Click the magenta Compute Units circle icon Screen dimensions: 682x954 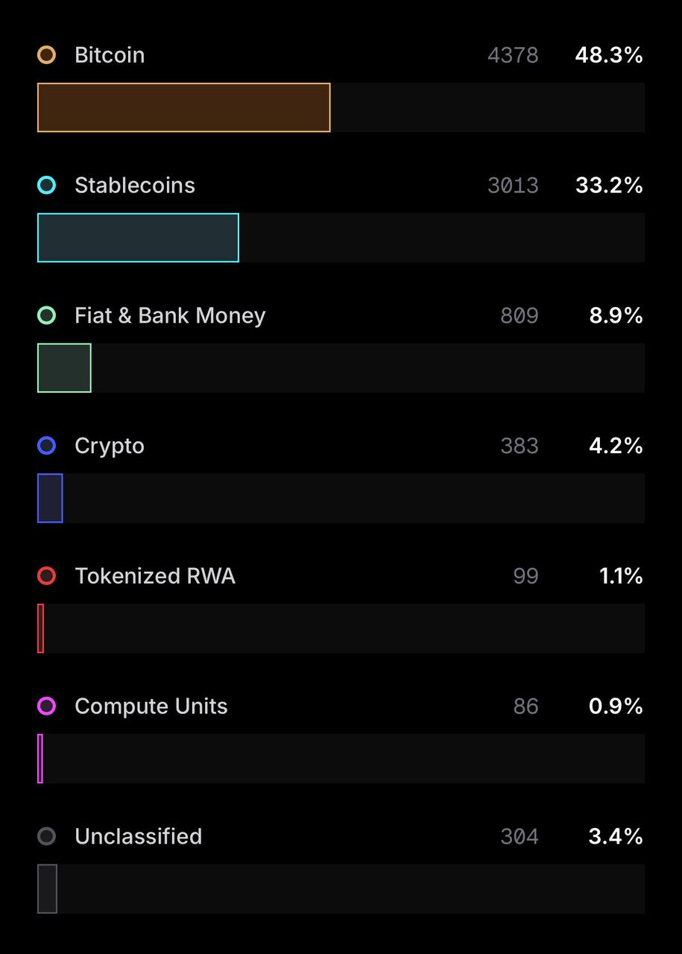pyautogui.click(x=46, y=706)
